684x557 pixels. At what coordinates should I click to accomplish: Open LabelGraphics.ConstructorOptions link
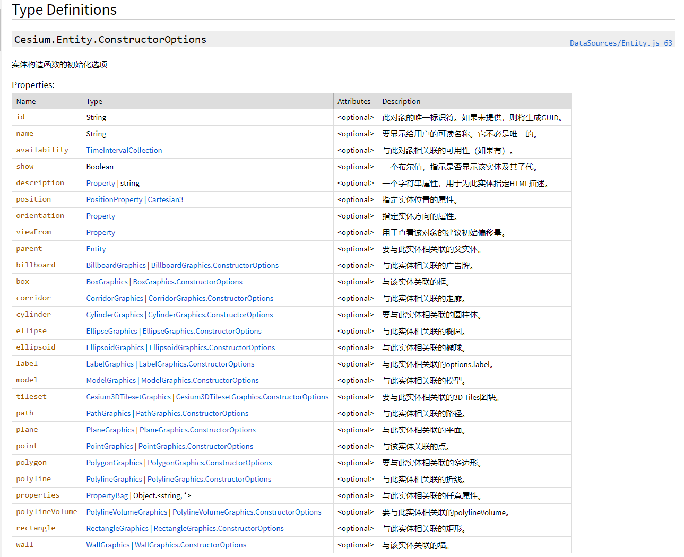(x=197, y=364)
